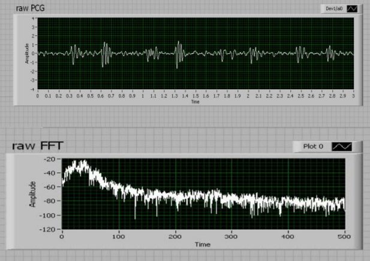Click the bottom y-axis value -4 on raw PCG
Screen dimensions: 370x261
point(32,89)
